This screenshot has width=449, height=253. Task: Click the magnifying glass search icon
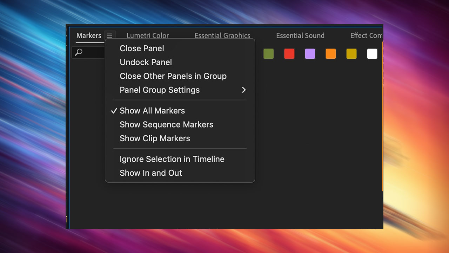pos(79,52)
